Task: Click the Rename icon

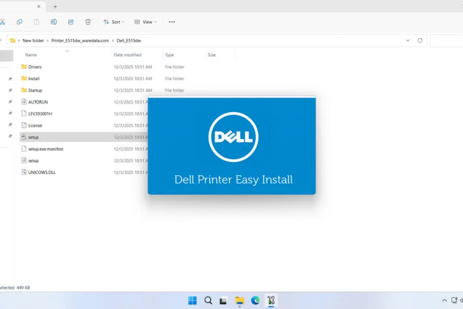Action: pyautogui.click(x=54, y=22)
